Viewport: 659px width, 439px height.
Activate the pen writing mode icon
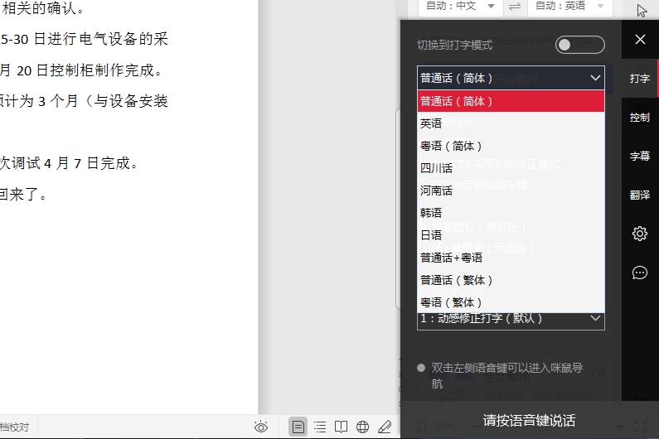click(385, 427)
